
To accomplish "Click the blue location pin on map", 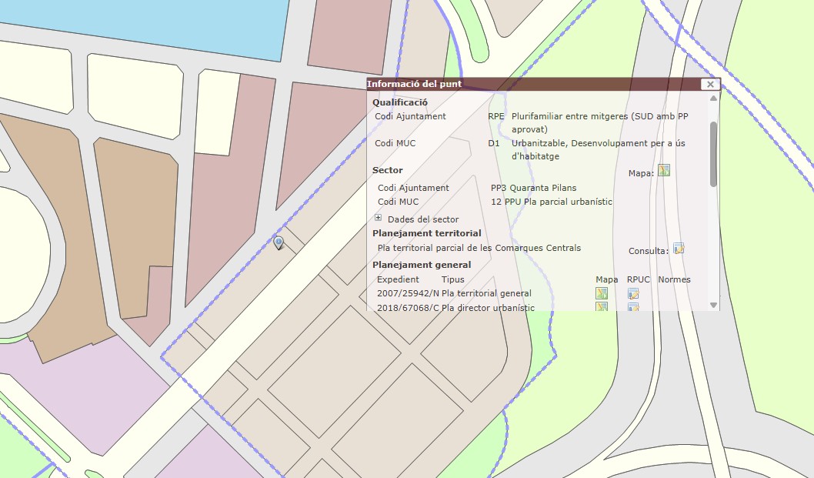I will 279,243.
